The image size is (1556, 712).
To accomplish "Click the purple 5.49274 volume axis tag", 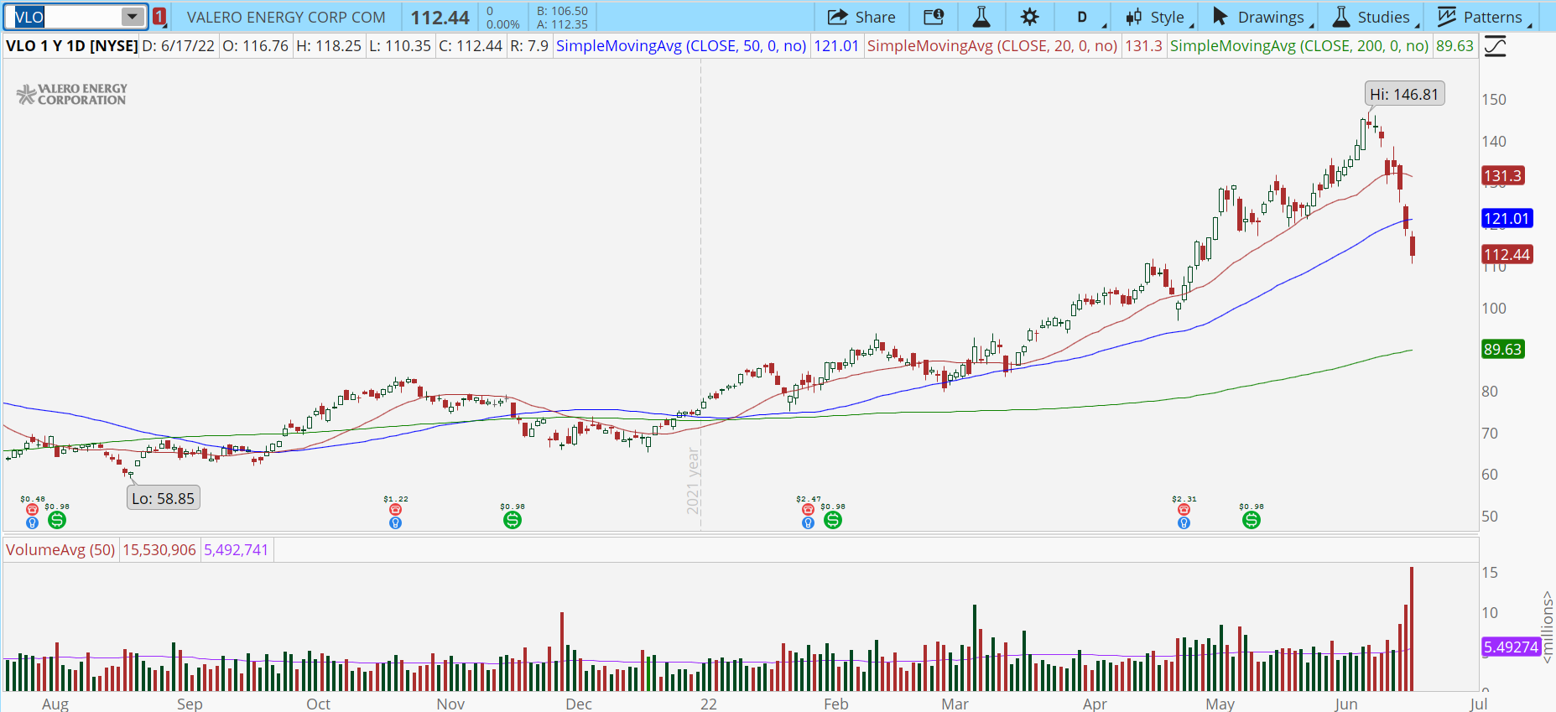I will (1511, 647).
